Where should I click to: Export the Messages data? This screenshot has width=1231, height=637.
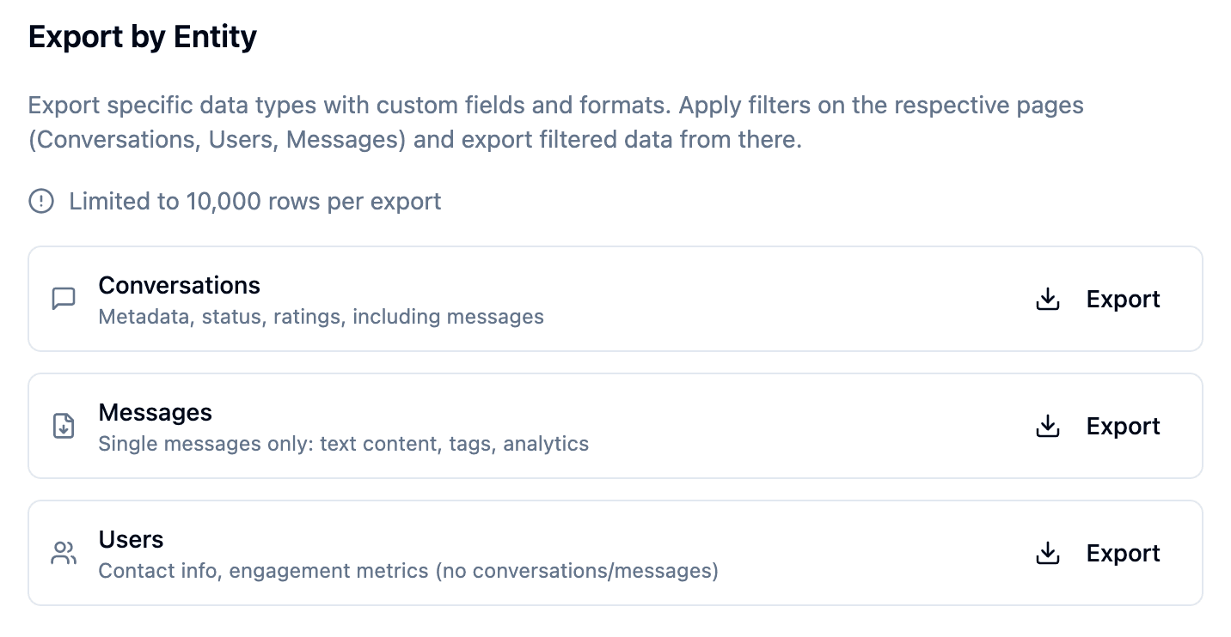[1123, 426]
